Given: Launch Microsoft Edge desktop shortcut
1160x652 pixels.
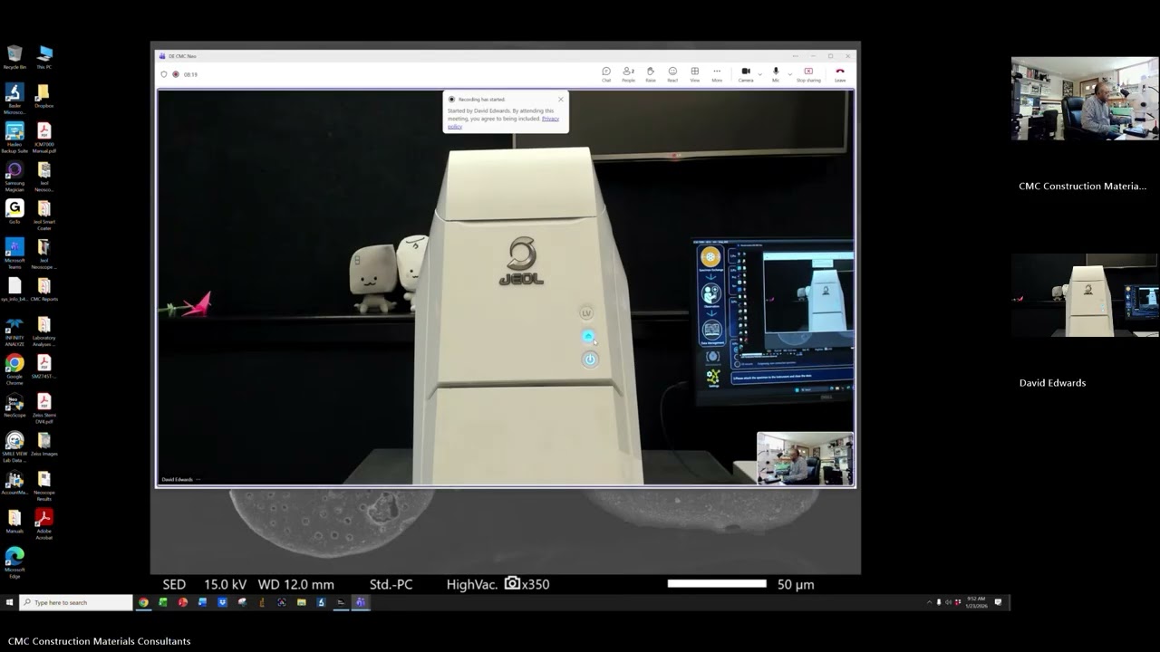Looking at the screenshot, I should pos(14,562).
